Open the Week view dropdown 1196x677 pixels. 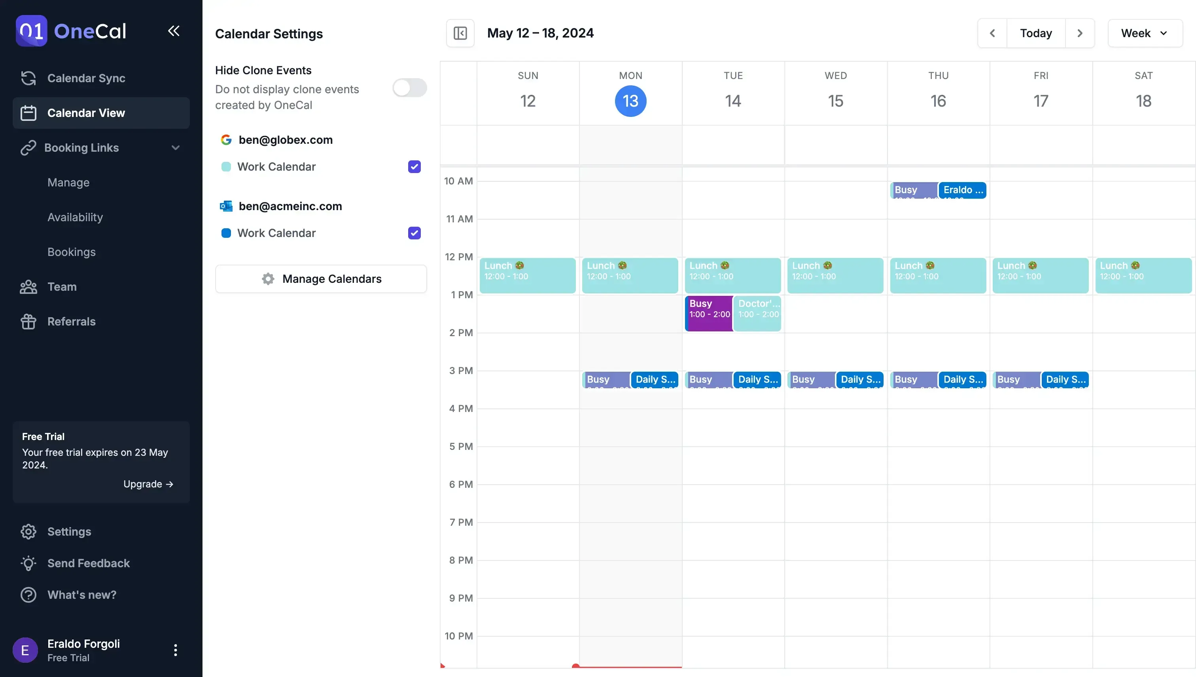(x=1145, y=33)
